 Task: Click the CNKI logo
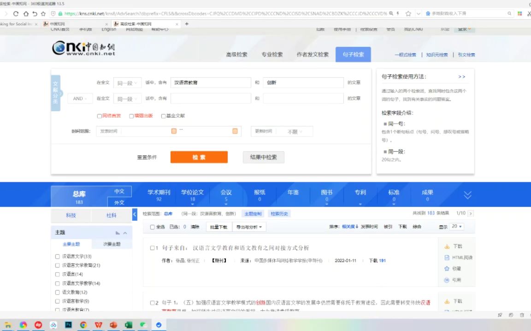point(82,49)
